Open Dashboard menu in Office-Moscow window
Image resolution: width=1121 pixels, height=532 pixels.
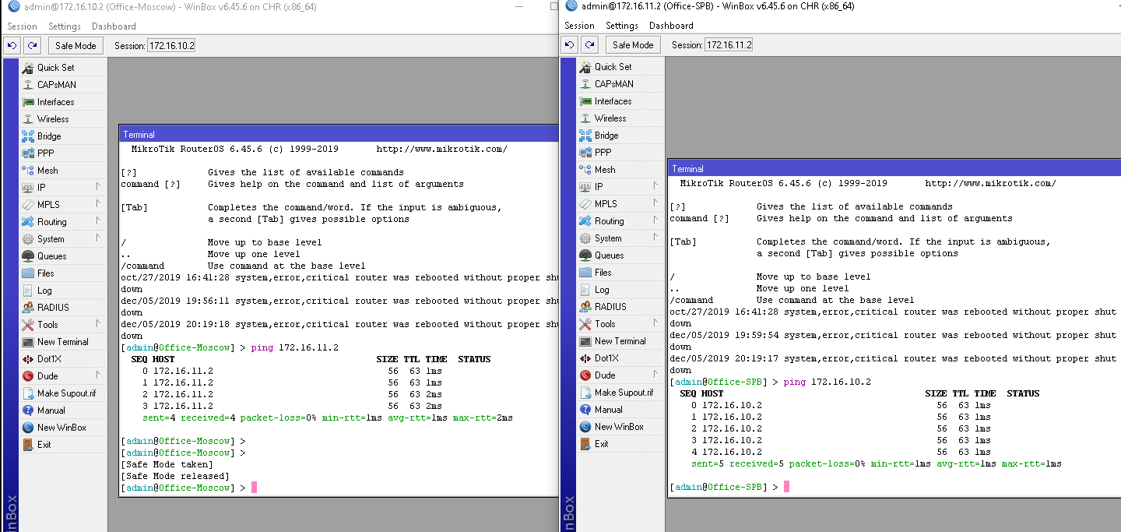114,26
